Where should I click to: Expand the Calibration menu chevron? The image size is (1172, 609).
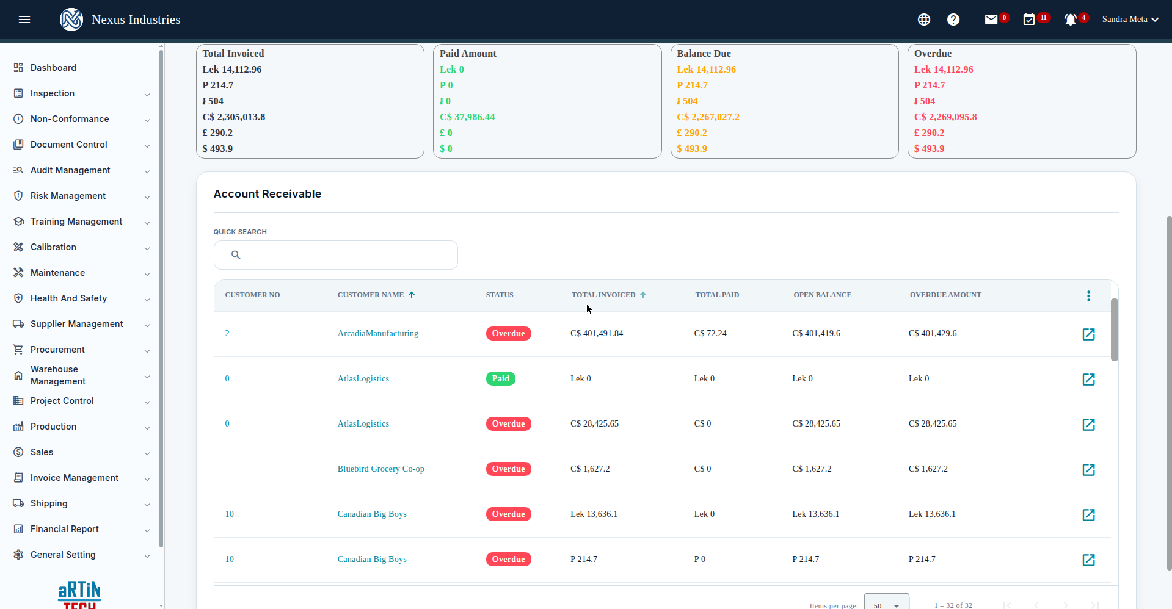pos(147,248)
